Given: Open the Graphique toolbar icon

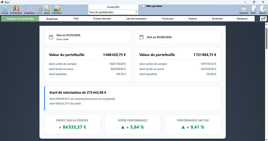Looking at the screenshot, I should point(29,10).
